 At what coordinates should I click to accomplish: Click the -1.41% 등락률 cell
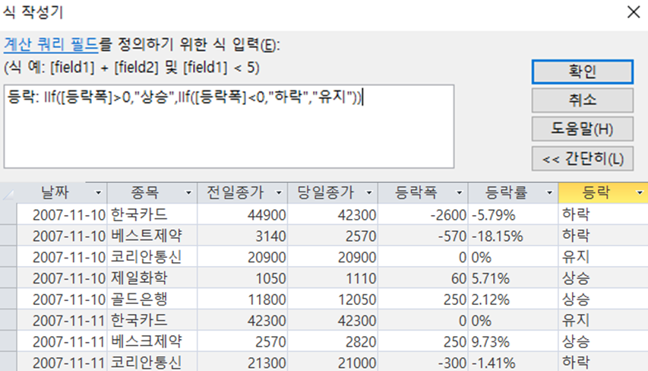[514, 363]
